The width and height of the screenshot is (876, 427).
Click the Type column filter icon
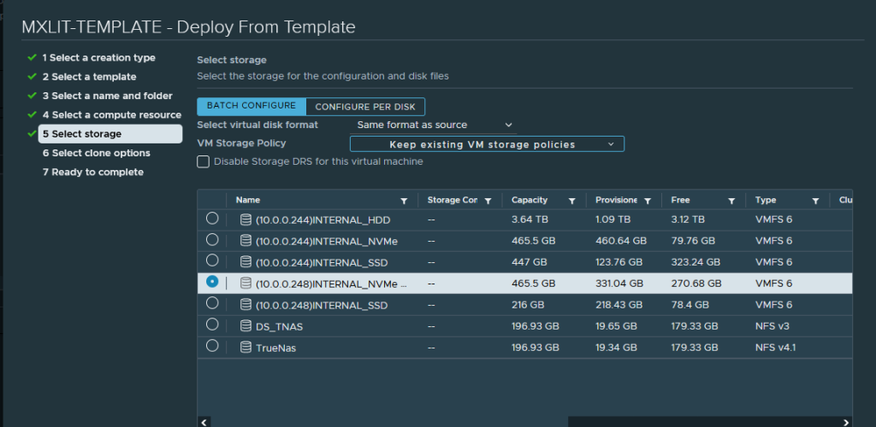tap(815, 201)
